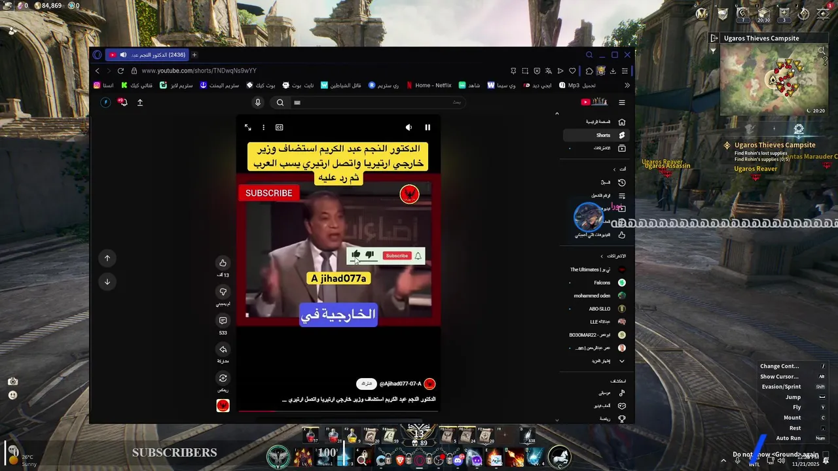Go to previous Short with up arrow

coord(107,258)
